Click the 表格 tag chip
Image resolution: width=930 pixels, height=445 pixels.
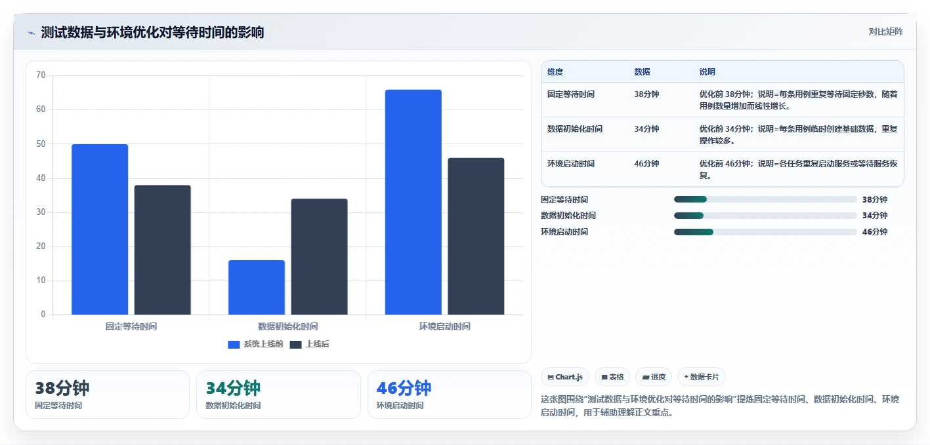point(612,377)
